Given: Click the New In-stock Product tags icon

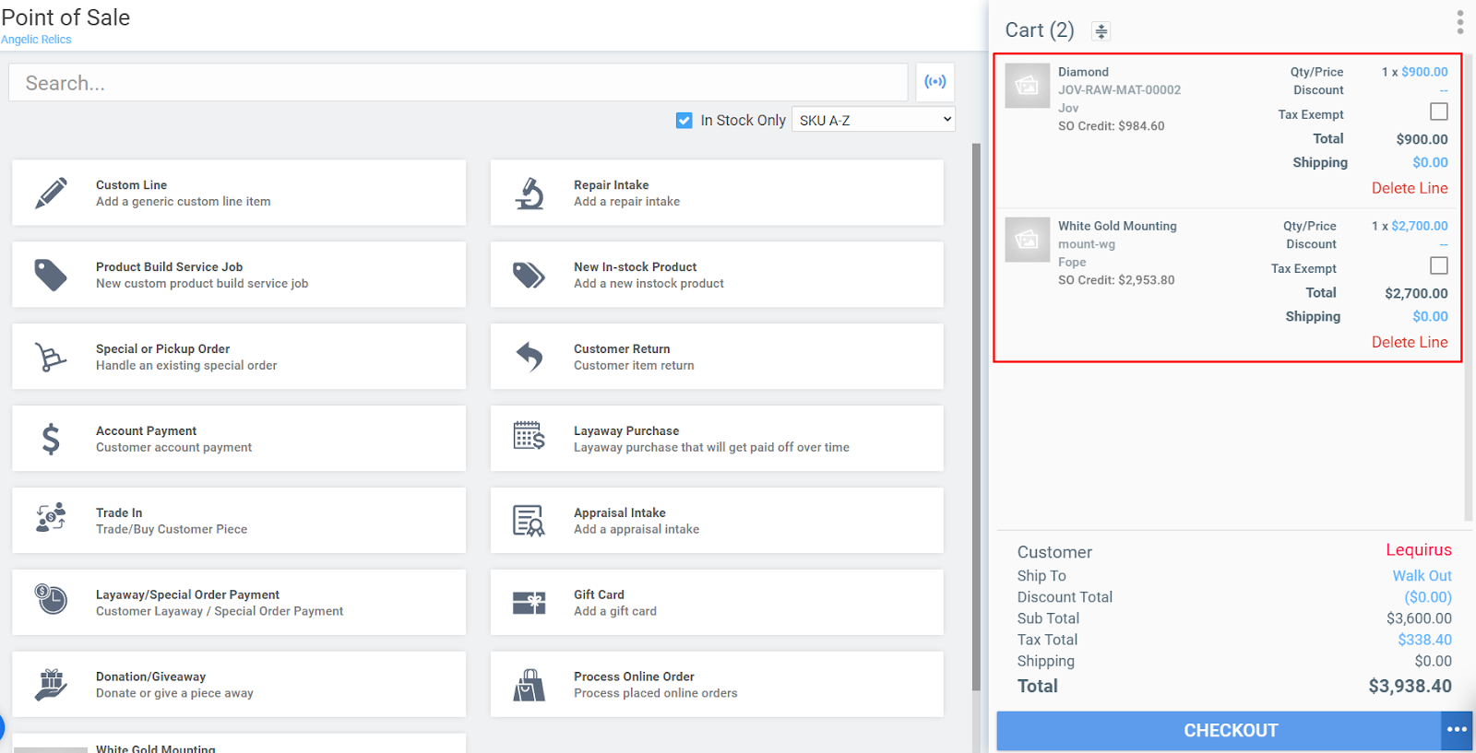Looking at the screenshot, I should (x=530, y=275).
